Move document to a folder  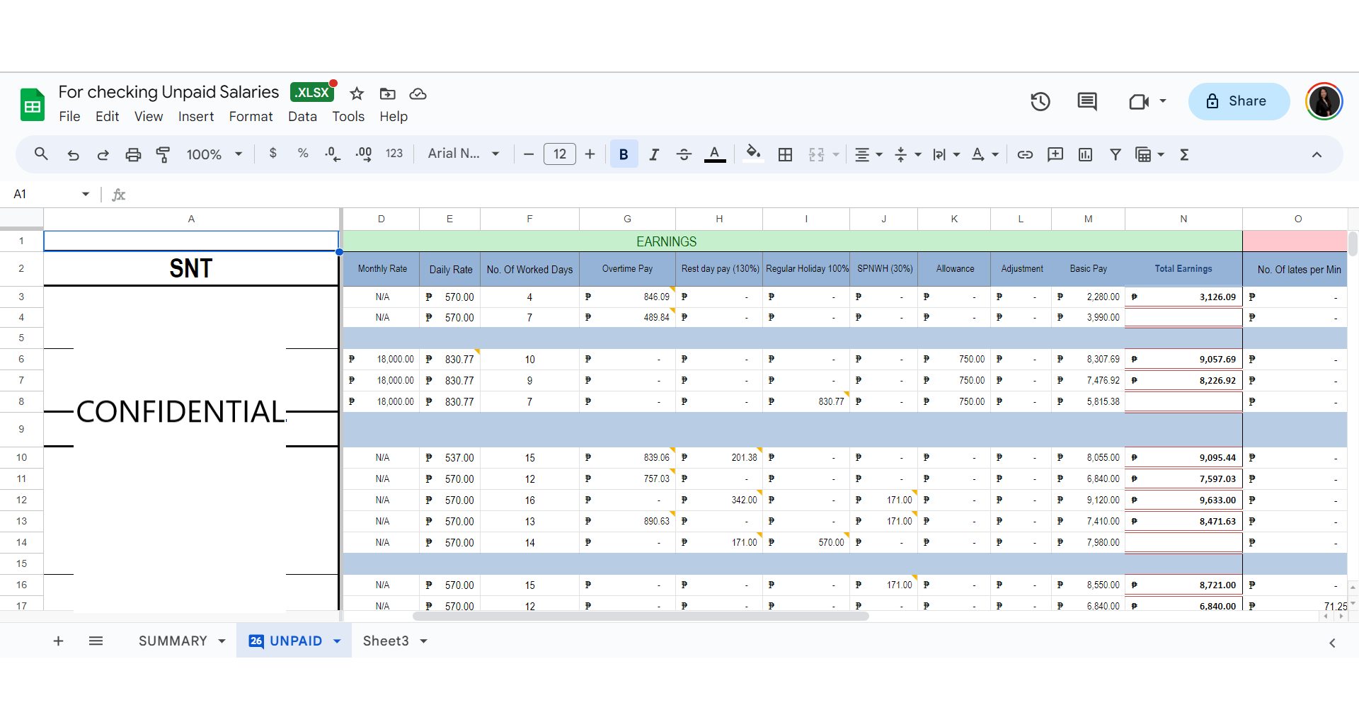(387, 93)
